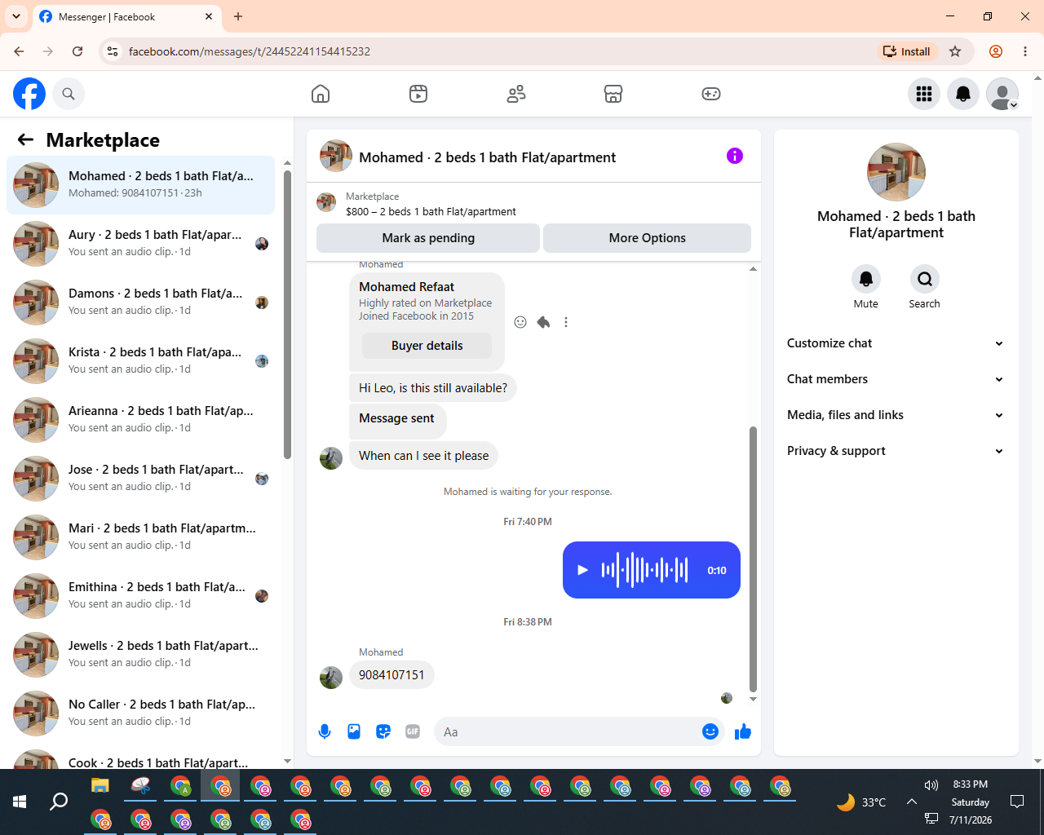Choose a GIF

tap(413, 731)
